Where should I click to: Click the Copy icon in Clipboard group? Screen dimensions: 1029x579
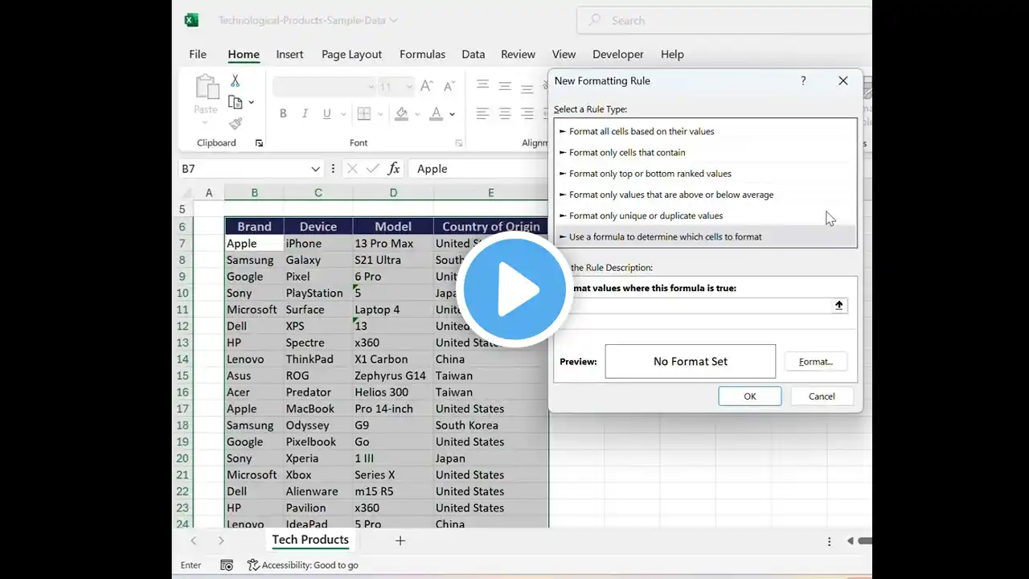pyautogui.click(x=235, y=102)
